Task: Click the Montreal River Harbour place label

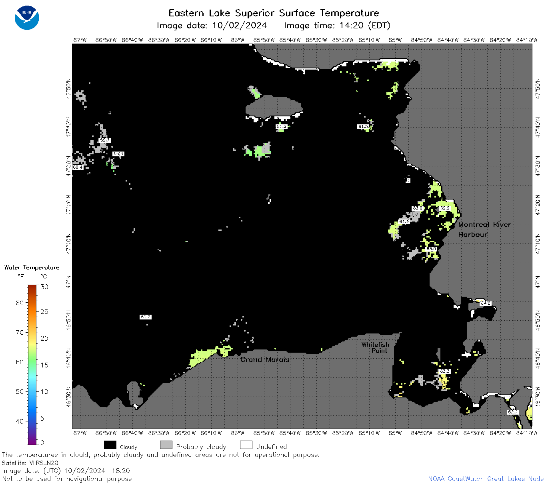Action: click(x=484, y=230)
